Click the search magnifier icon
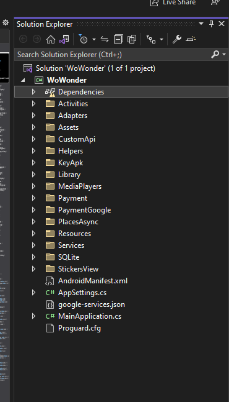Screen dimensions: 229x402 pyautogui.click(x=215, y=54)
